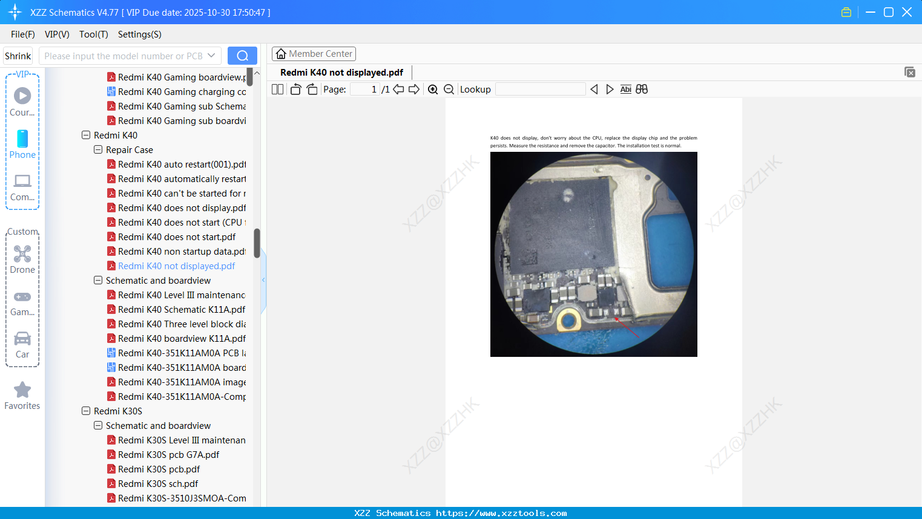922x519 pixels.
Task: Shrink the sidebar panel
Action: tap(17, 55)
